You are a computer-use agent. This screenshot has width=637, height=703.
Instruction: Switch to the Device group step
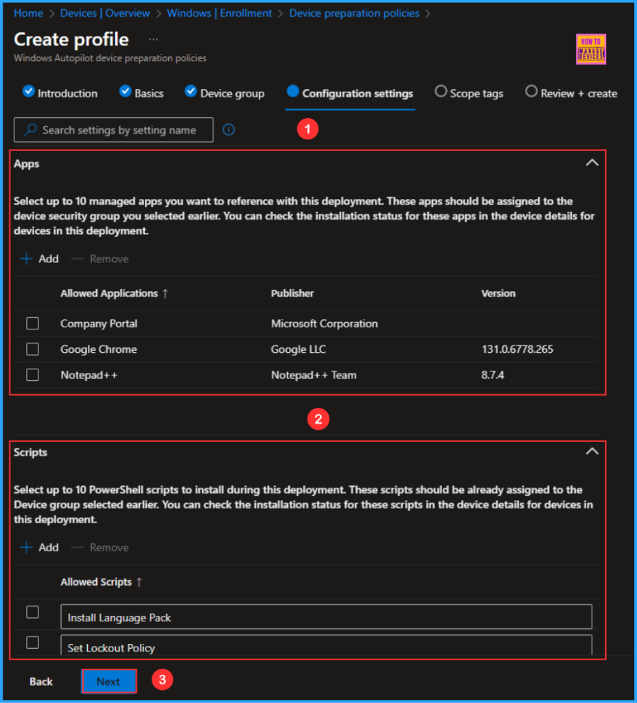click(x=224, y=93)
